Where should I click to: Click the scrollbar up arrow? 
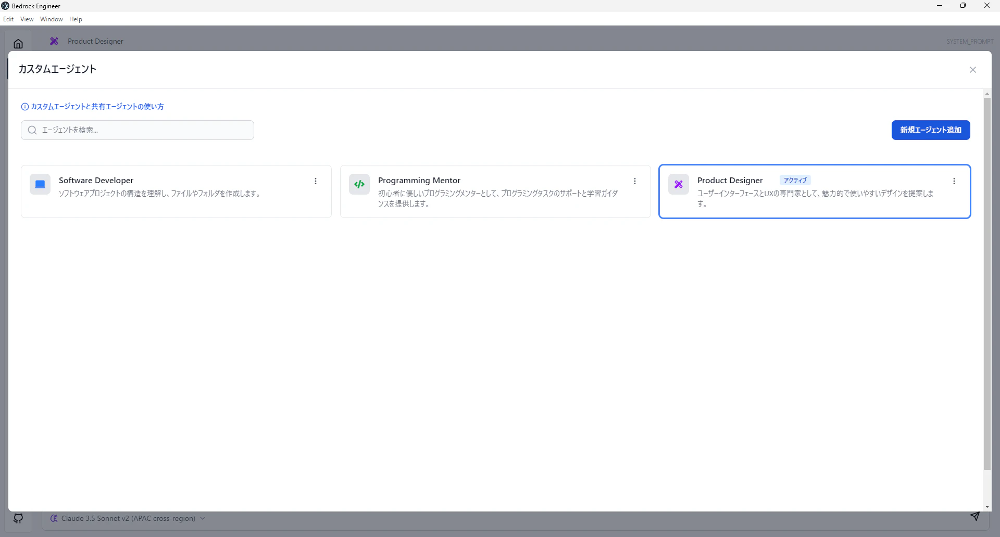point(987,94)
